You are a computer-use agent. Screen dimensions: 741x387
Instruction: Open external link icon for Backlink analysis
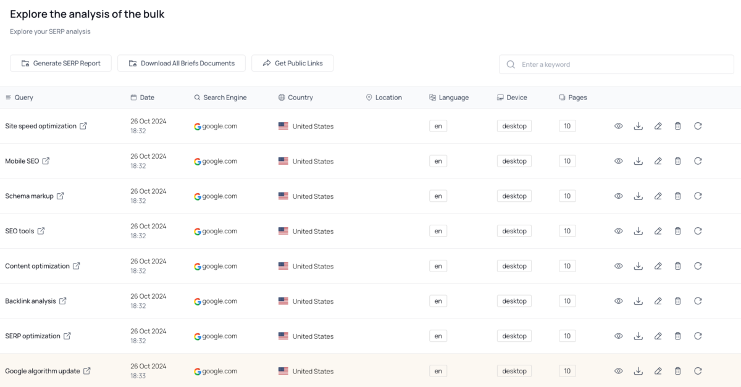point(62,301)
